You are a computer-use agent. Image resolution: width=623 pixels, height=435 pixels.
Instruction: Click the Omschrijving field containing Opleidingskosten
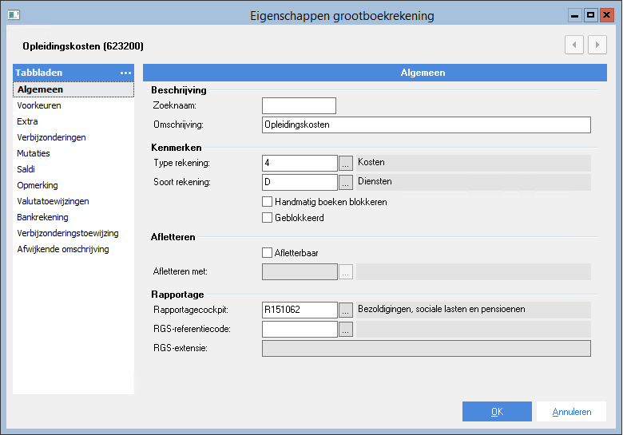[x=427, y=125]
